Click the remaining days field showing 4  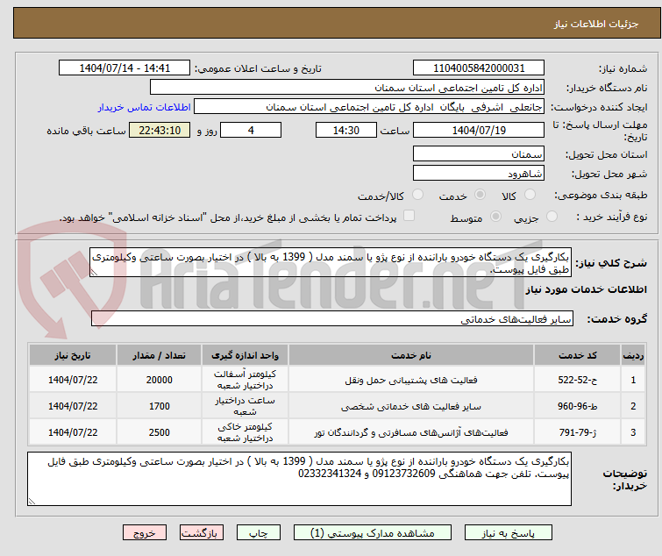click(x=251, y=130)
